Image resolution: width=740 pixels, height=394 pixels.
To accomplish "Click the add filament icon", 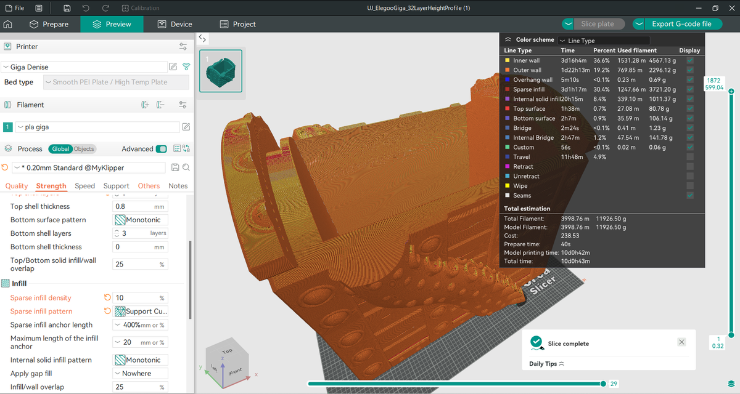I will coord(146,105).
